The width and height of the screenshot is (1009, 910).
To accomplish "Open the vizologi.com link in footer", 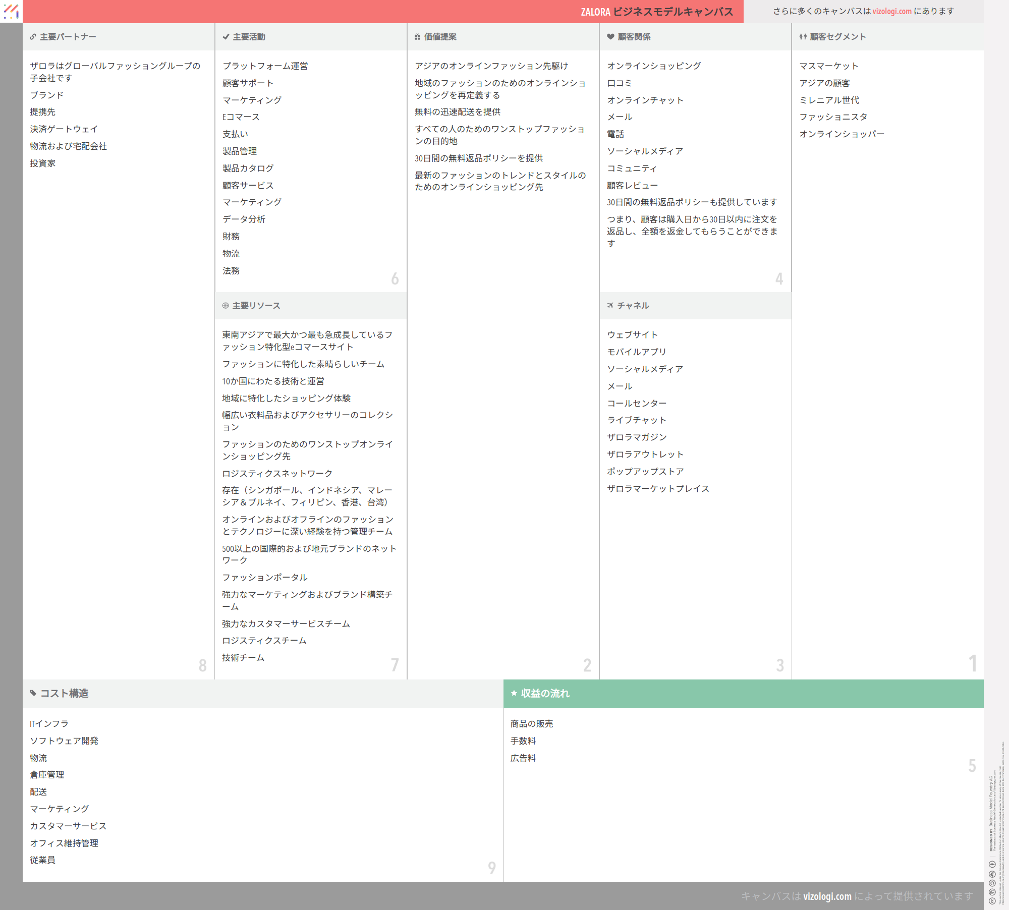I will [x=827, y=896].
